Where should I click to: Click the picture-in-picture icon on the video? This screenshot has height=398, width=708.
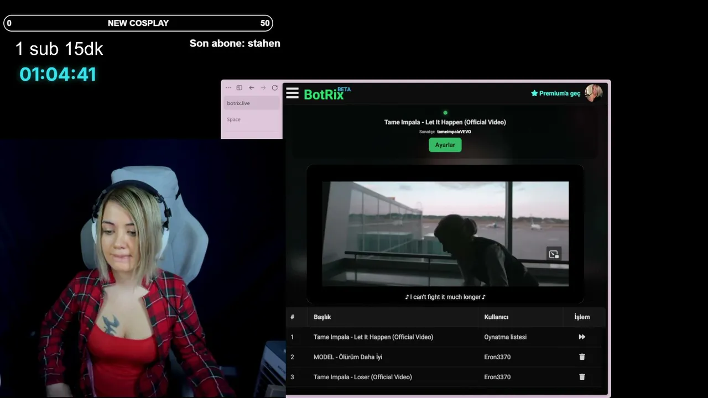tap(554, 254)
